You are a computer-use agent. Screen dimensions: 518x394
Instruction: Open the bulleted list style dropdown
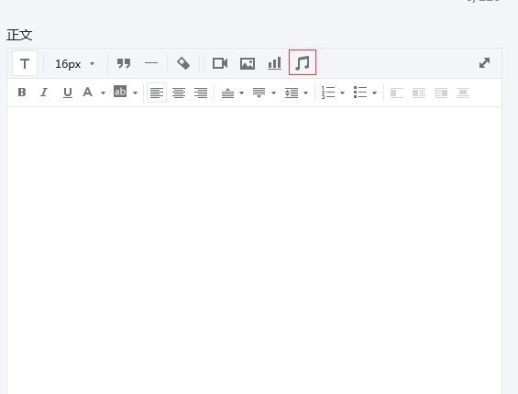[x=374, y=93]
